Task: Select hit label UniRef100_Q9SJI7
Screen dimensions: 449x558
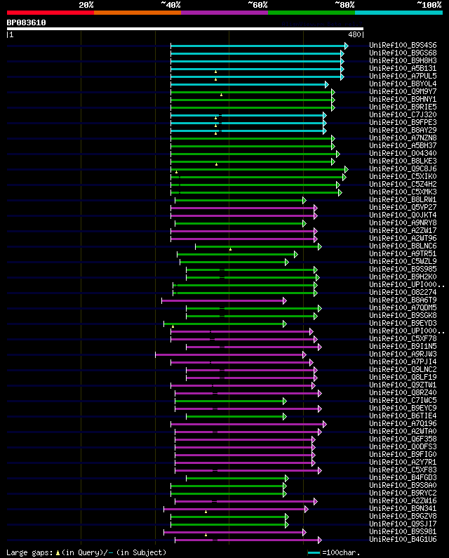Action: (403, 524)
